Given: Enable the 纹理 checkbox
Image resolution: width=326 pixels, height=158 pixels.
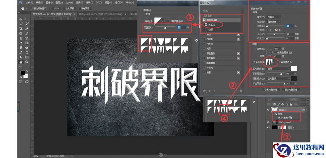Looking at the screenshot, I should 206,29.
